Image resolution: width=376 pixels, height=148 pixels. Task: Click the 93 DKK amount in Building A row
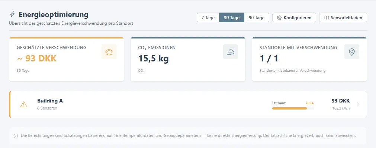click(x=341, y=101)
